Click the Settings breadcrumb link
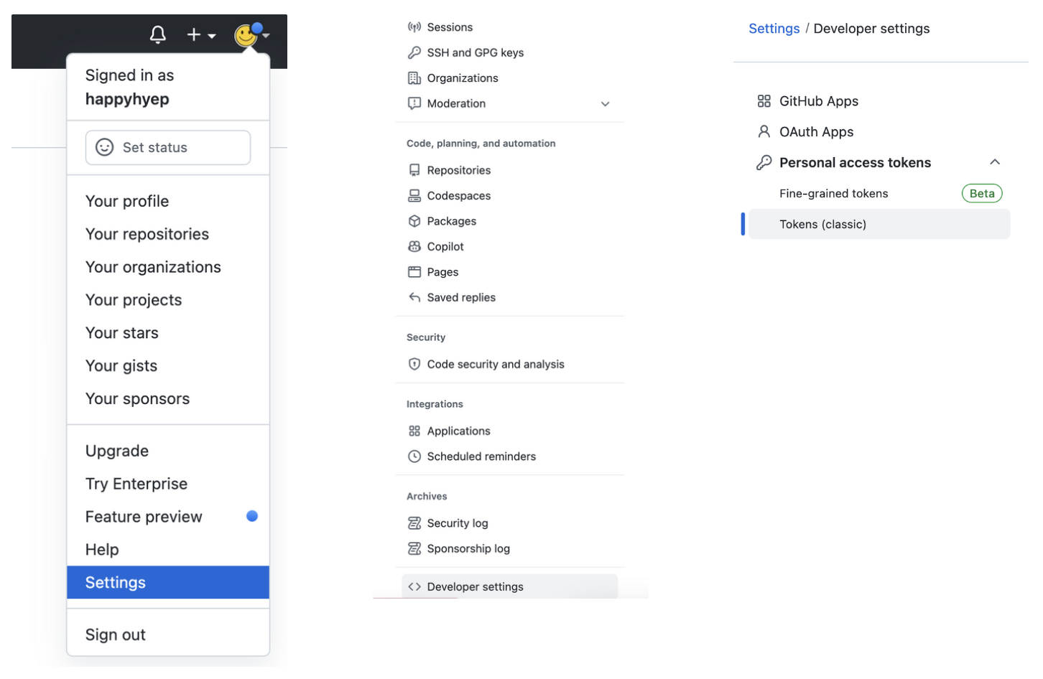 pos(774,29)
